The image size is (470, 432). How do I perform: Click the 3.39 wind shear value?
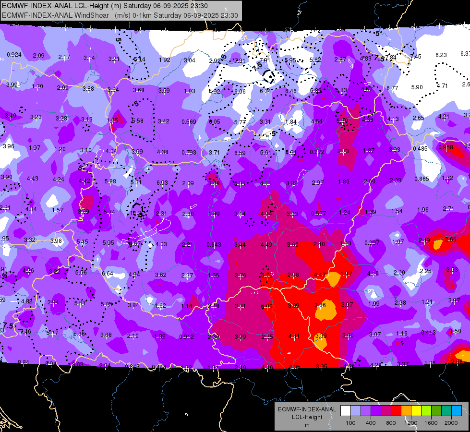tap(321, 336)
